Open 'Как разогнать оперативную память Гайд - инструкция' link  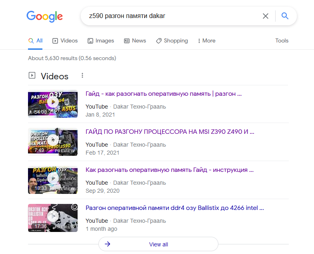point(169,170)
